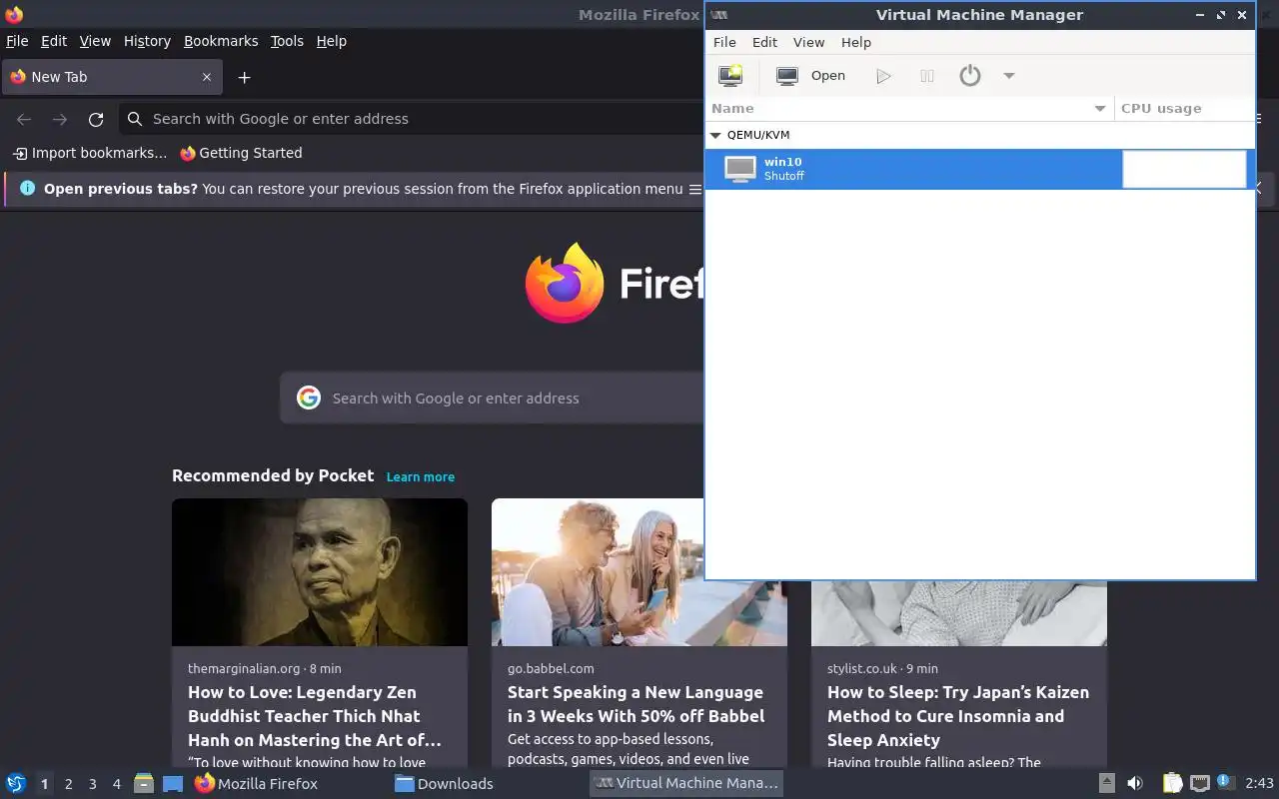This screenshot has width=1279, height=799.
Task: Switch to Virtual Machine Manager taskbar entry
Action: (685, 784)
